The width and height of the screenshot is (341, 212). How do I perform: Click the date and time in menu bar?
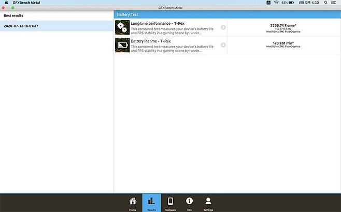[x=309, y=3]
